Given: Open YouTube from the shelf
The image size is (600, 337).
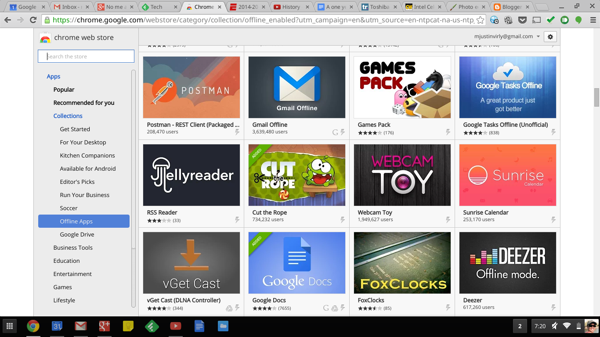Looking at the screenshot, I should point(175,326).
